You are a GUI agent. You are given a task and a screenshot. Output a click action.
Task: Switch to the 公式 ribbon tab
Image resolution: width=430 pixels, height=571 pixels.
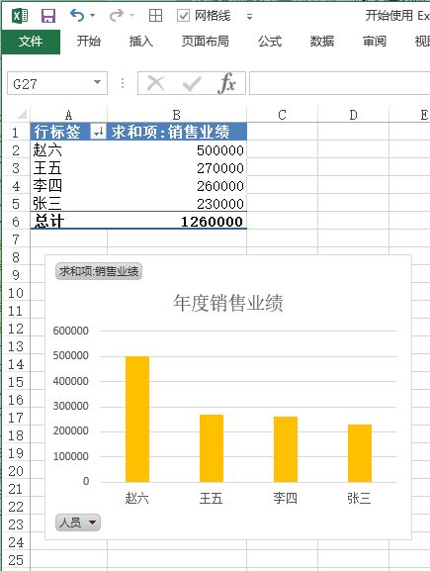270,42
